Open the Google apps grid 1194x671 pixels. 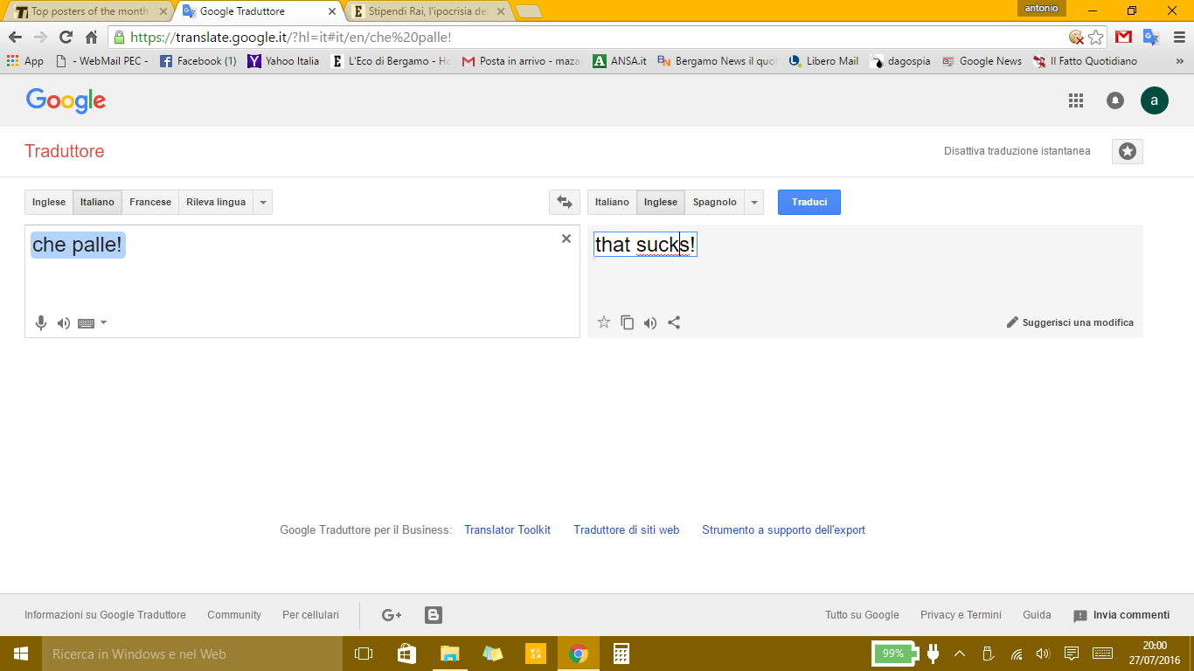[x=1076, y=100]
